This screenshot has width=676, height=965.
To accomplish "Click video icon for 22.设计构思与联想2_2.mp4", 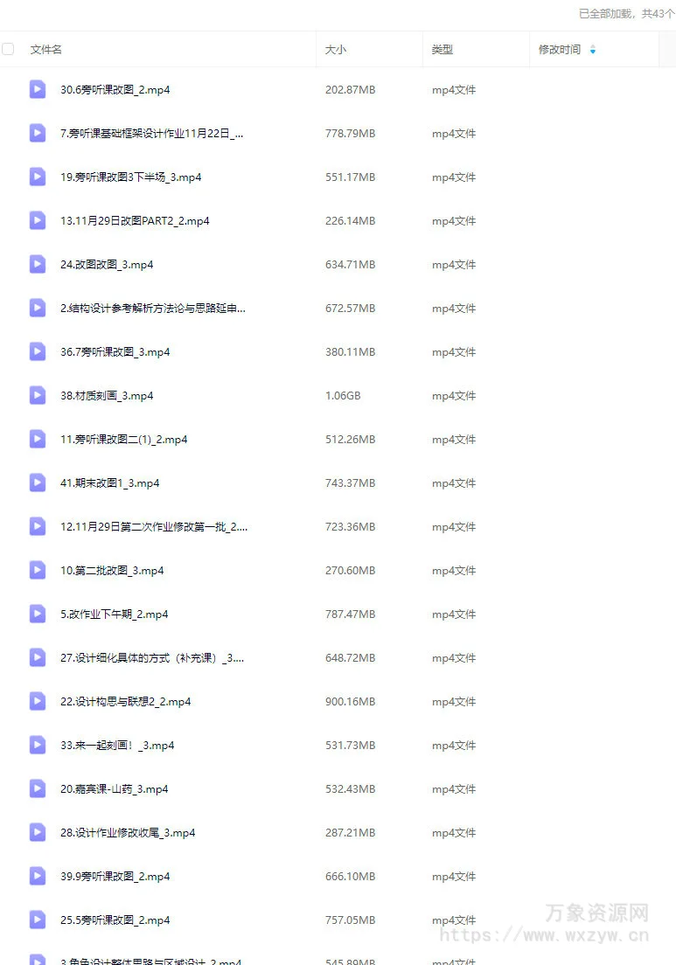I will (x=38, y=701).
